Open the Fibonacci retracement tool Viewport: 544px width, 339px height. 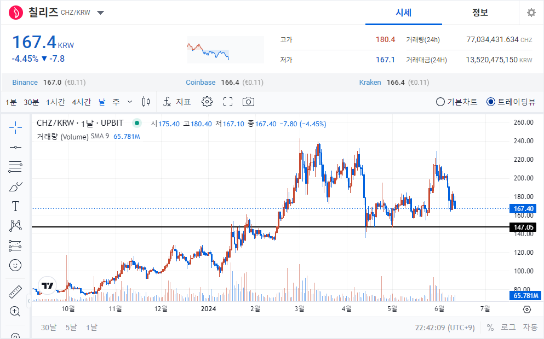(15, 167)
